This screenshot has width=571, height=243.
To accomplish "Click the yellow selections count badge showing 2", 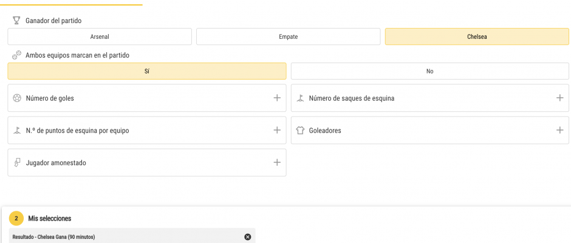I will coord(16,219).
